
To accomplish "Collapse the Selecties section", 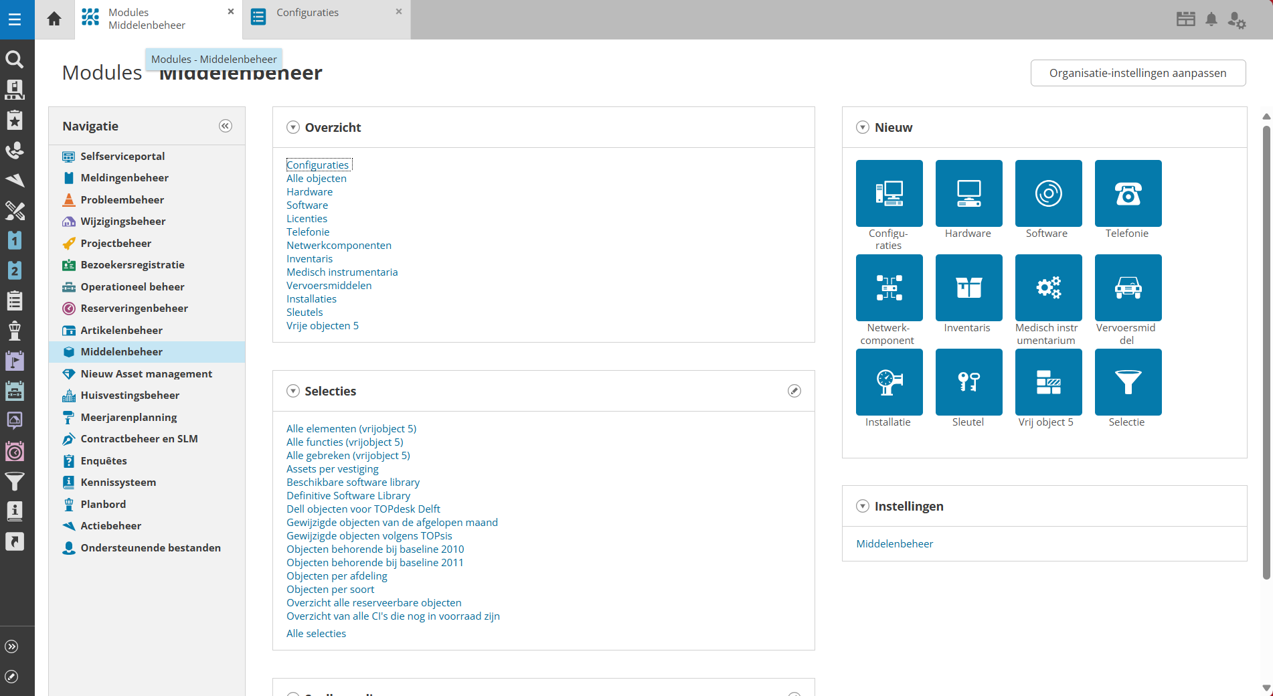I will tap(293, 391).
